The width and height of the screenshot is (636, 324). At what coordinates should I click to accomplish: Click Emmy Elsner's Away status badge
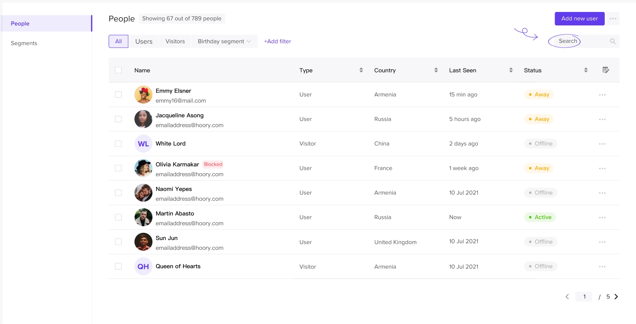pyautogui.click(x=539, y=95)
